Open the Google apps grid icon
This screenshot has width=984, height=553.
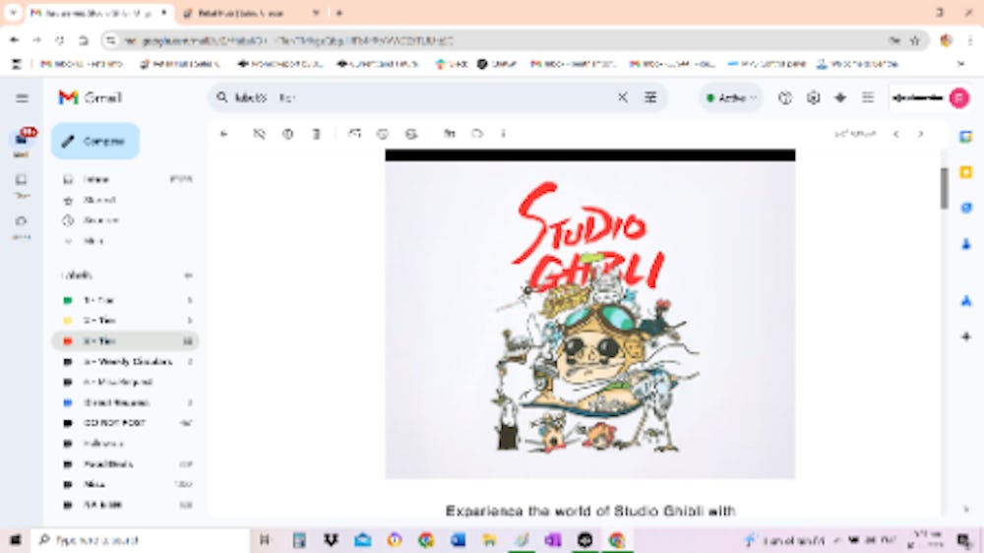868,98
